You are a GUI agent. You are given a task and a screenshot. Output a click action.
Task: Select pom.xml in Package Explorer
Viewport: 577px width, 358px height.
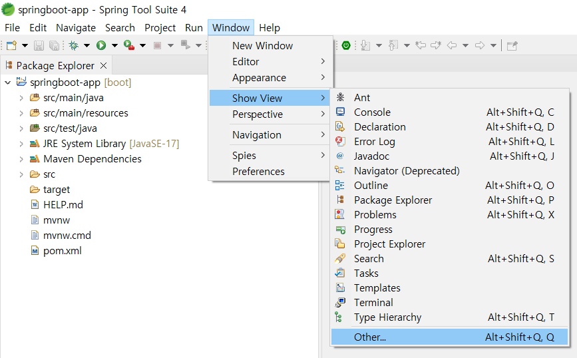(x=62, y=251)
